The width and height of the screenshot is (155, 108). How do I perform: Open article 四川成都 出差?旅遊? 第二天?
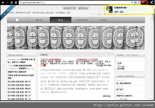pyautogui.click(x=19, y=96)
